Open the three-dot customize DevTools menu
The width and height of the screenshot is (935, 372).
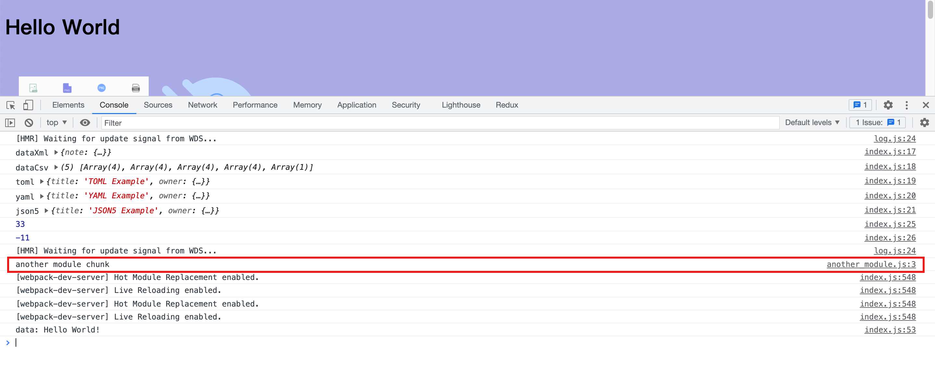(906, 105)
